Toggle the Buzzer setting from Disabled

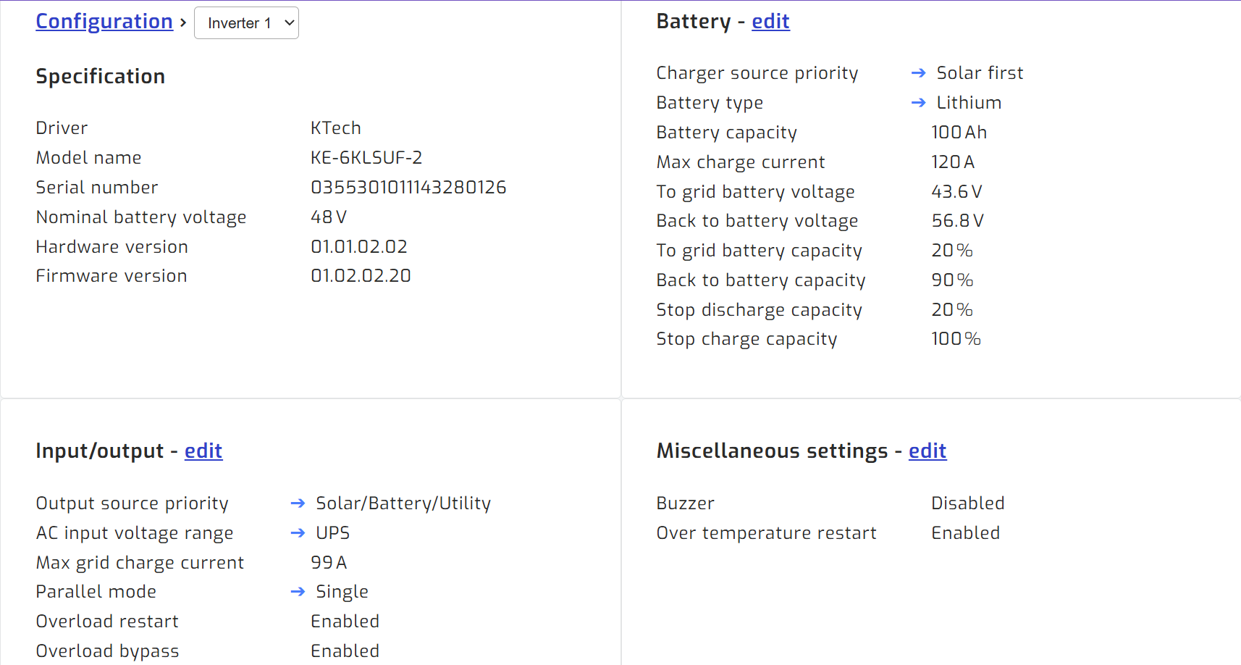[x=968, y=503]
